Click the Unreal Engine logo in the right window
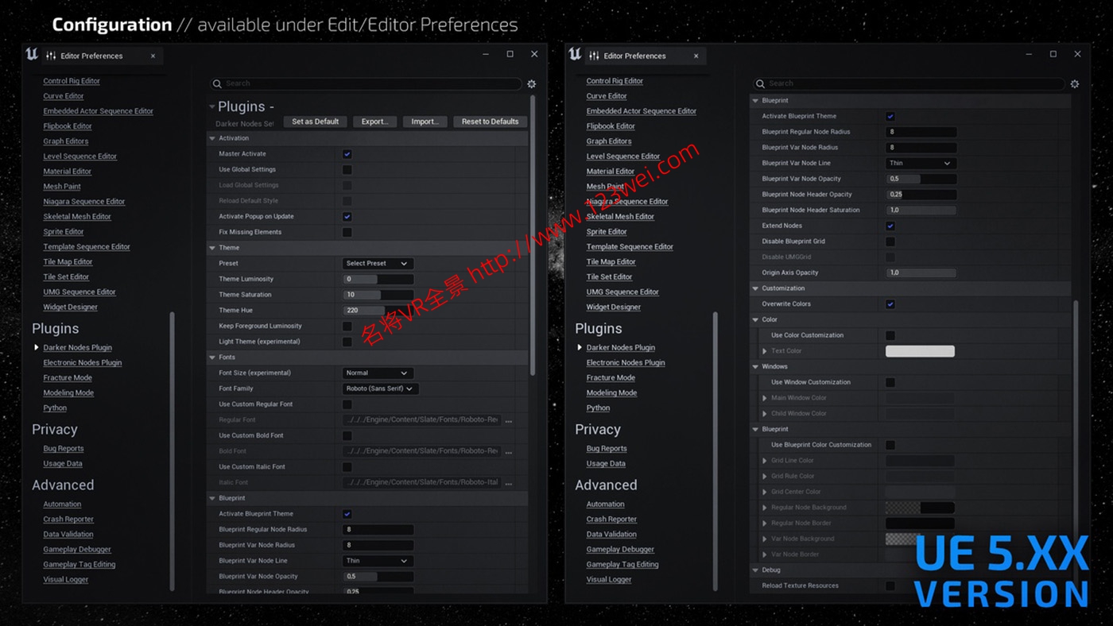Image resolution: width=1113 pixels, height=626 pixels. pos(575,55)
